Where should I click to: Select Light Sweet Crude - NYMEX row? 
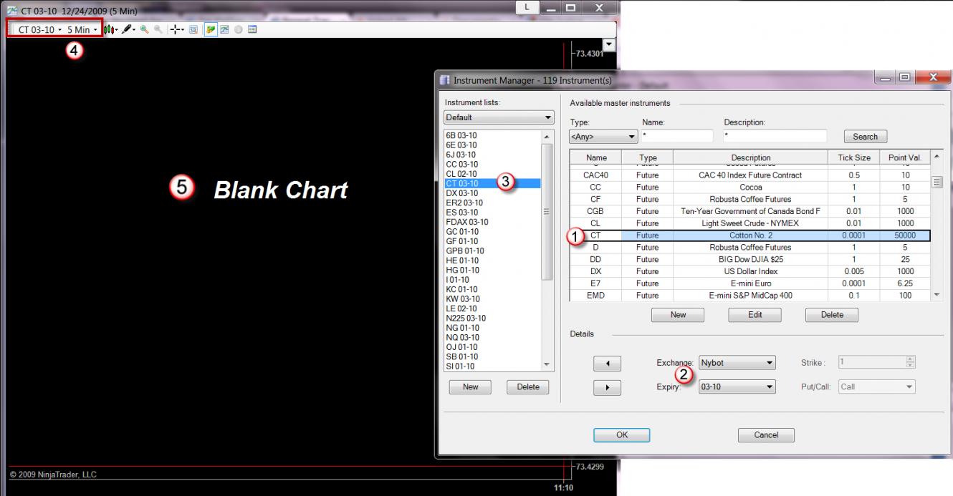pyautogui.click(x=750, y=223)
